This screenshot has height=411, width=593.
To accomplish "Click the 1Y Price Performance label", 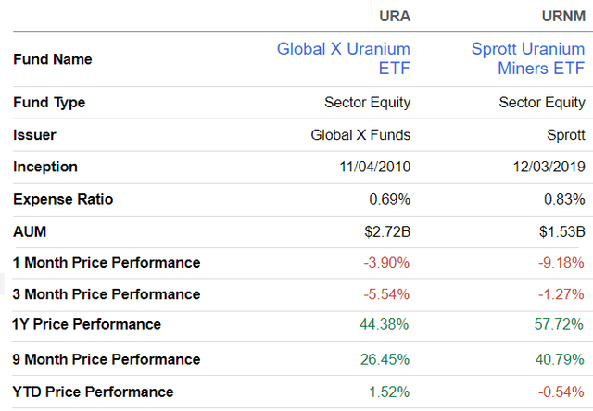I will (87, 324).
